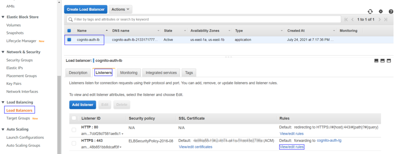Viewport: 395px width, 154px height.
Task: Maximize the details pane
Action: (x=389, y=61)
